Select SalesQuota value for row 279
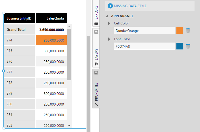 pyautogui.click(x=51, y=93)
